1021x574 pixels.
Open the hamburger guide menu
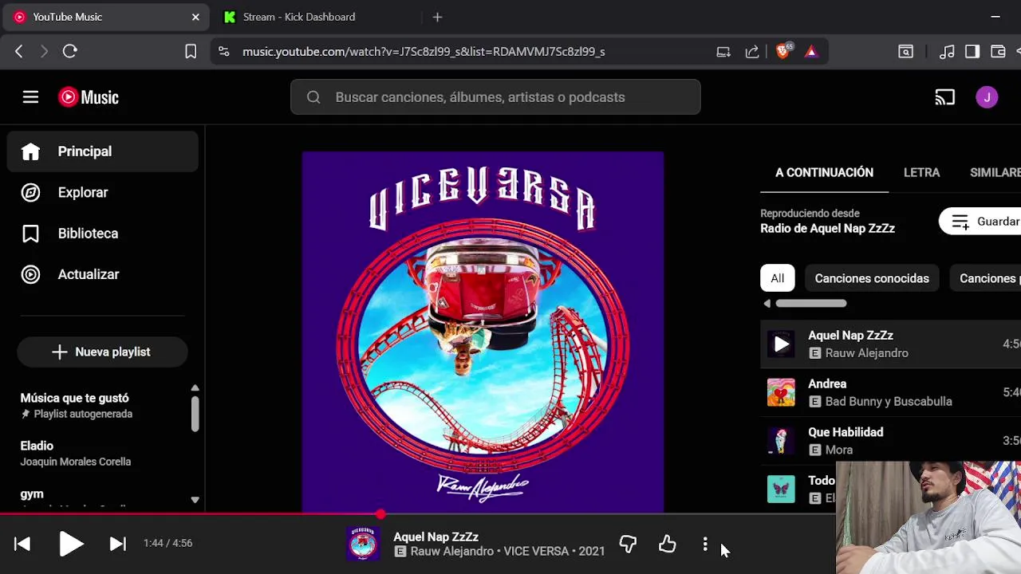click(30, 97)
